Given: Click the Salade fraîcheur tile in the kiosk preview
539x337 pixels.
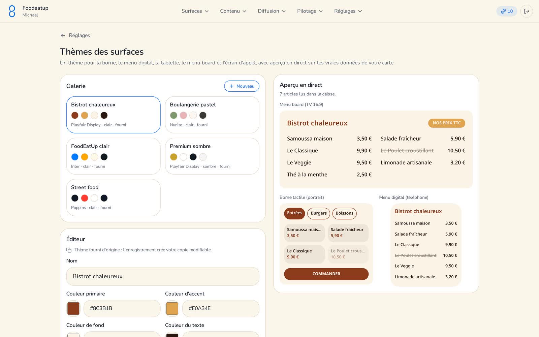Looking at the screenshot, I should point(348,233).
